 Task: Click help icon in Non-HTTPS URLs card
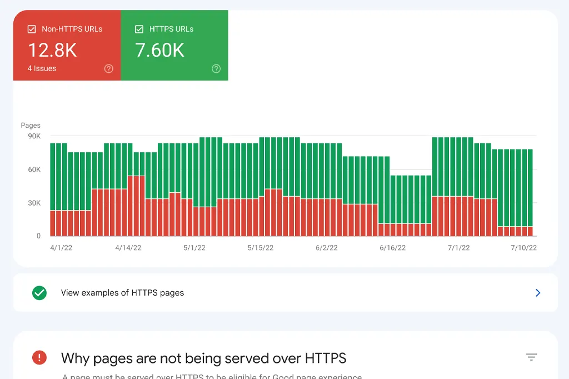(109, 69)
